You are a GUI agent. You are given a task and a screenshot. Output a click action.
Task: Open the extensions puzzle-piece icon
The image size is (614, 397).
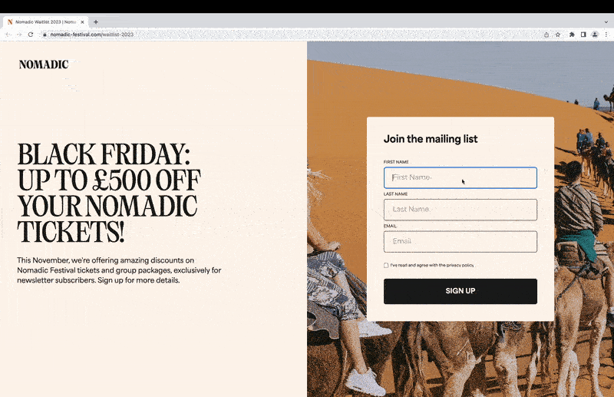point(572,35)
